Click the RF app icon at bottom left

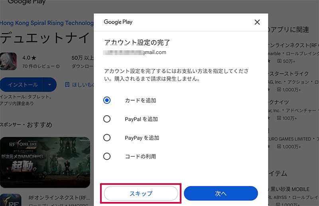click(x=8, y=201)
